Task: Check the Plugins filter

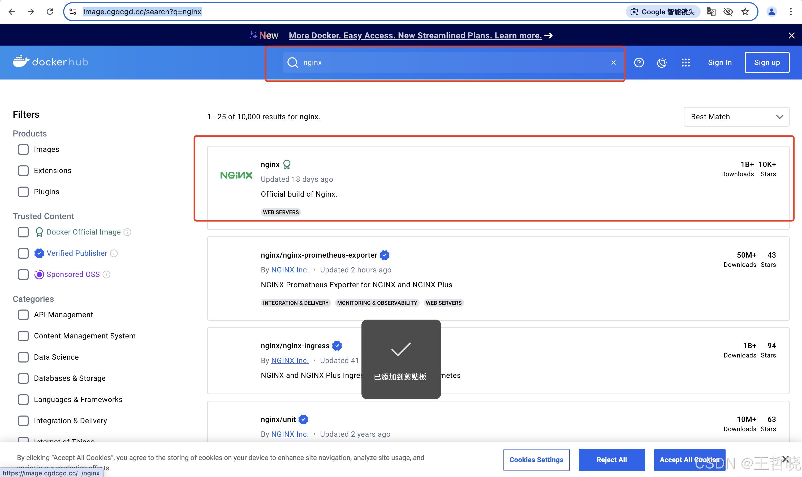Action: (x=23, y=192)
